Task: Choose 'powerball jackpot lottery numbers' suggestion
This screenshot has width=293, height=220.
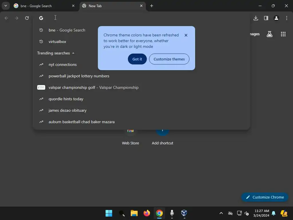Action: 141,76
